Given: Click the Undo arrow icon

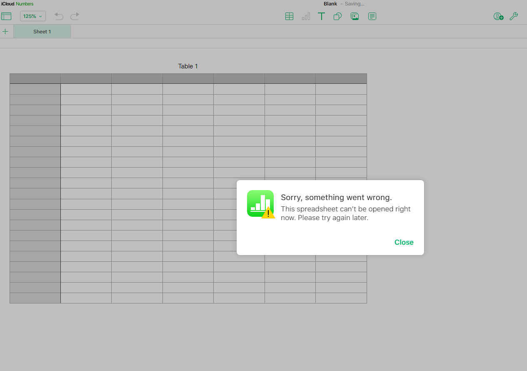Looking at the screenshot, I should [x=59, y=16].
